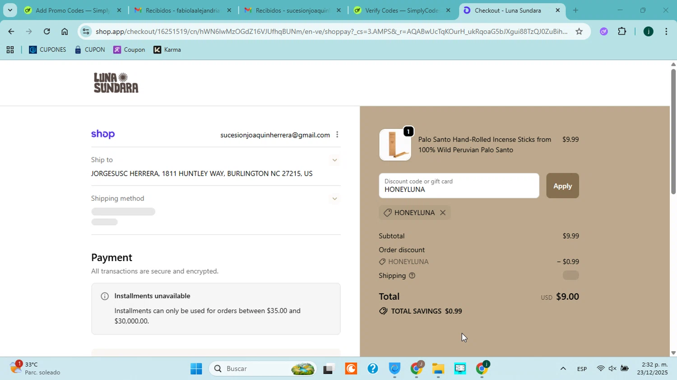Click the browser forward arrow
Image resolution: width=677 pixels, height=380 pixels.
[29, 32]
